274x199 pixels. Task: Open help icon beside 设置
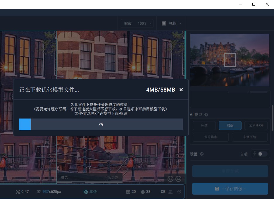[202, 154]
